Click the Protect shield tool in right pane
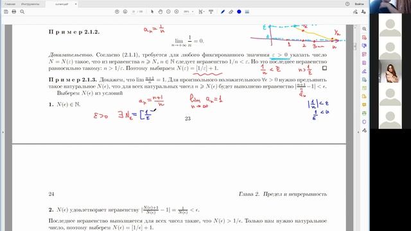Viewport: 411px width, 231px height. pos(364,122)
